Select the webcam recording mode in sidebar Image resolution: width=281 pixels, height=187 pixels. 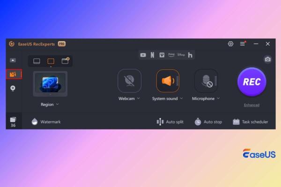pos(13,87)
